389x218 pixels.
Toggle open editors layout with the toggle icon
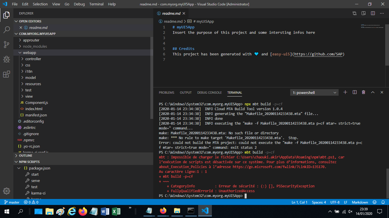click(354, 13)
